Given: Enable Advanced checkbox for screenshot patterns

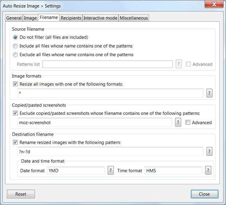Looking at the screenshot, I should [x=188, y=123].
